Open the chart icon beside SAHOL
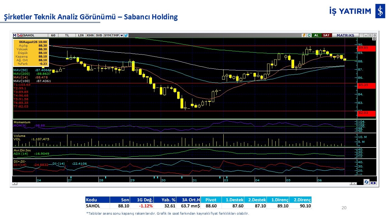 (x=20, y=35)
